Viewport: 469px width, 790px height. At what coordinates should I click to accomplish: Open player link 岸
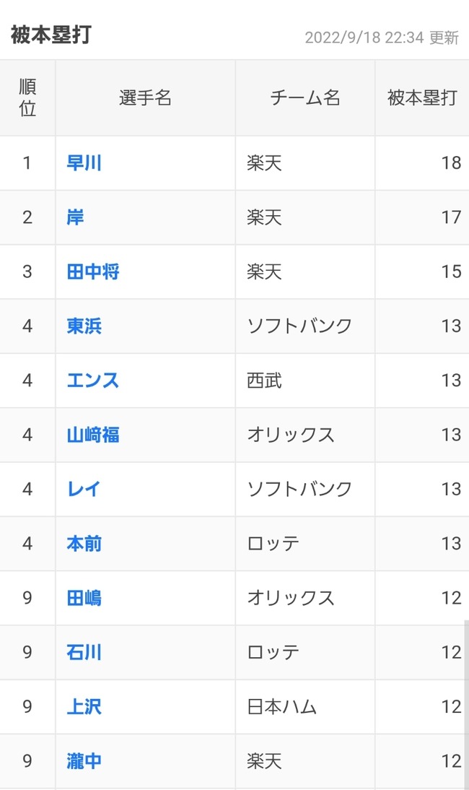[x=75, y=217]
